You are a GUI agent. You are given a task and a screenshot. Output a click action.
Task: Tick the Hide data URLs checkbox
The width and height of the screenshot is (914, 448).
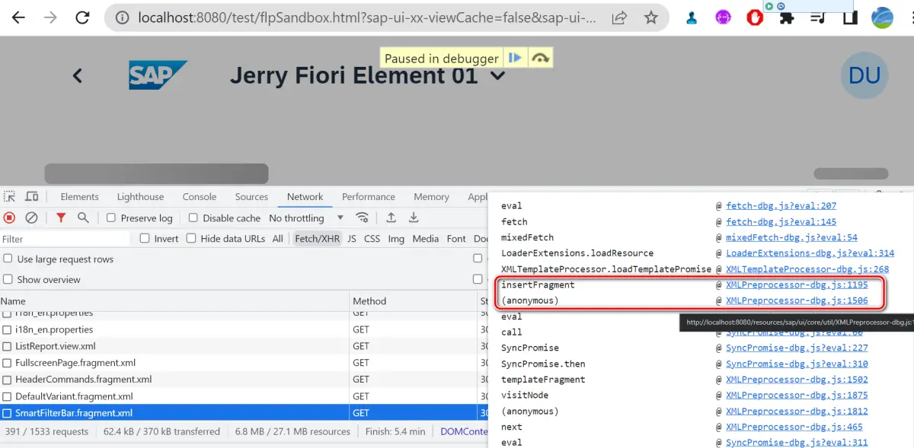tap(190, 238)
